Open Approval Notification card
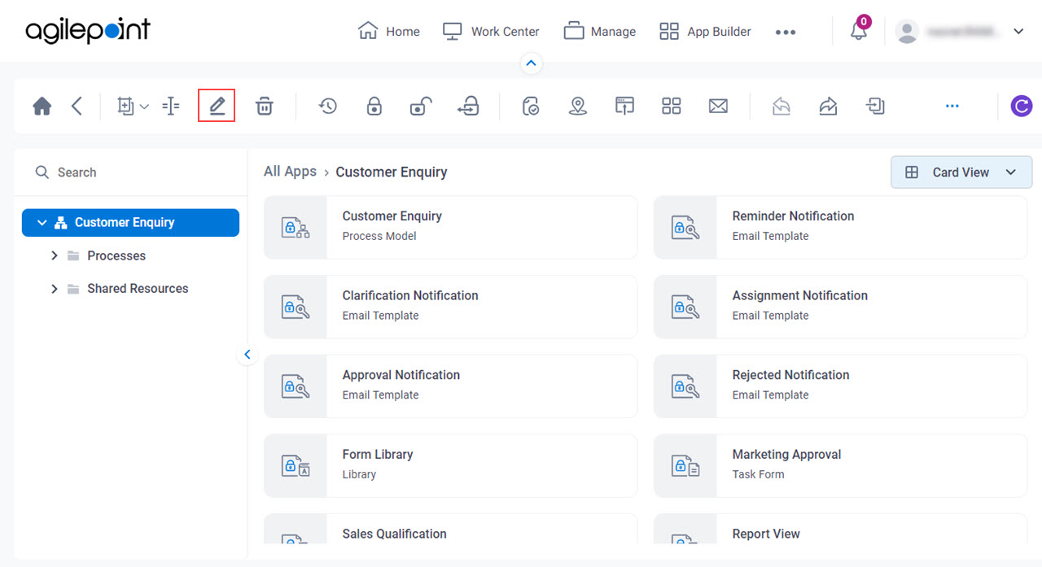Viewport: 1042px width, 567px height. tap(450, 386)
